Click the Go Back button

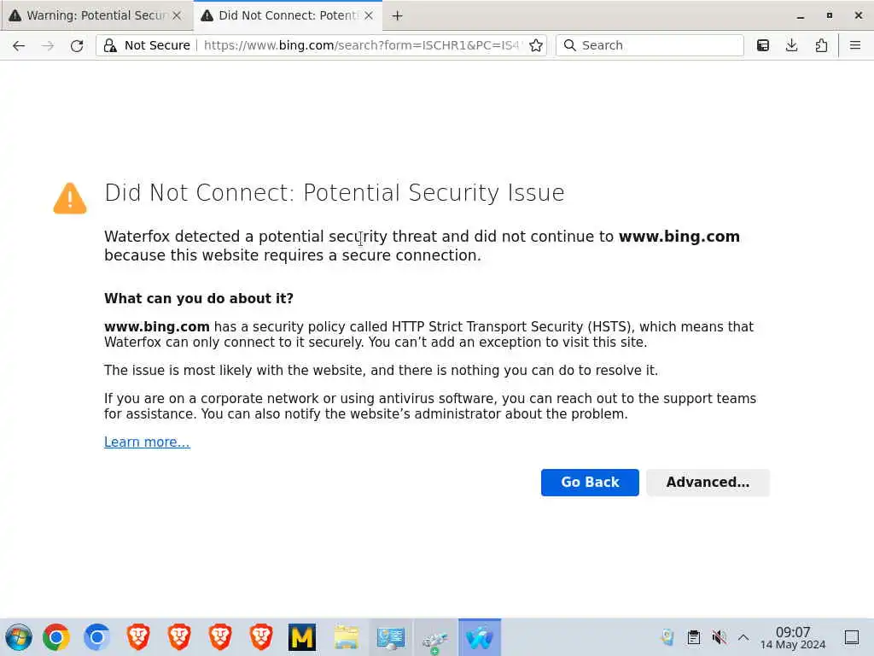point(590,483)
